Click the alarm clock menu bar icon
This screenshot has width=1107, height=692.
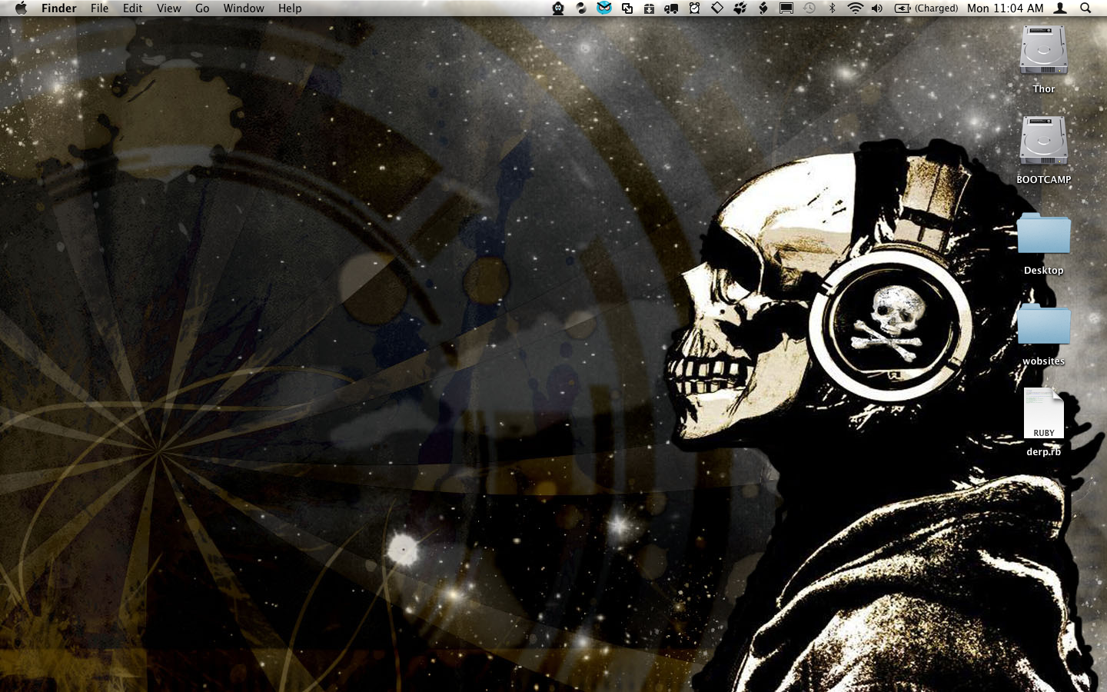(x=694, y=8)
